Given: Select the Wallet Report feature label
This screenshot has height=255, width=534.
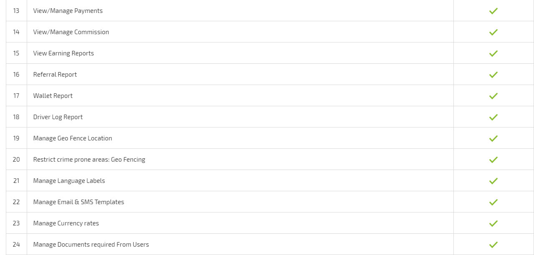Looking at the screenshot, I should click(x=53, y=96).
